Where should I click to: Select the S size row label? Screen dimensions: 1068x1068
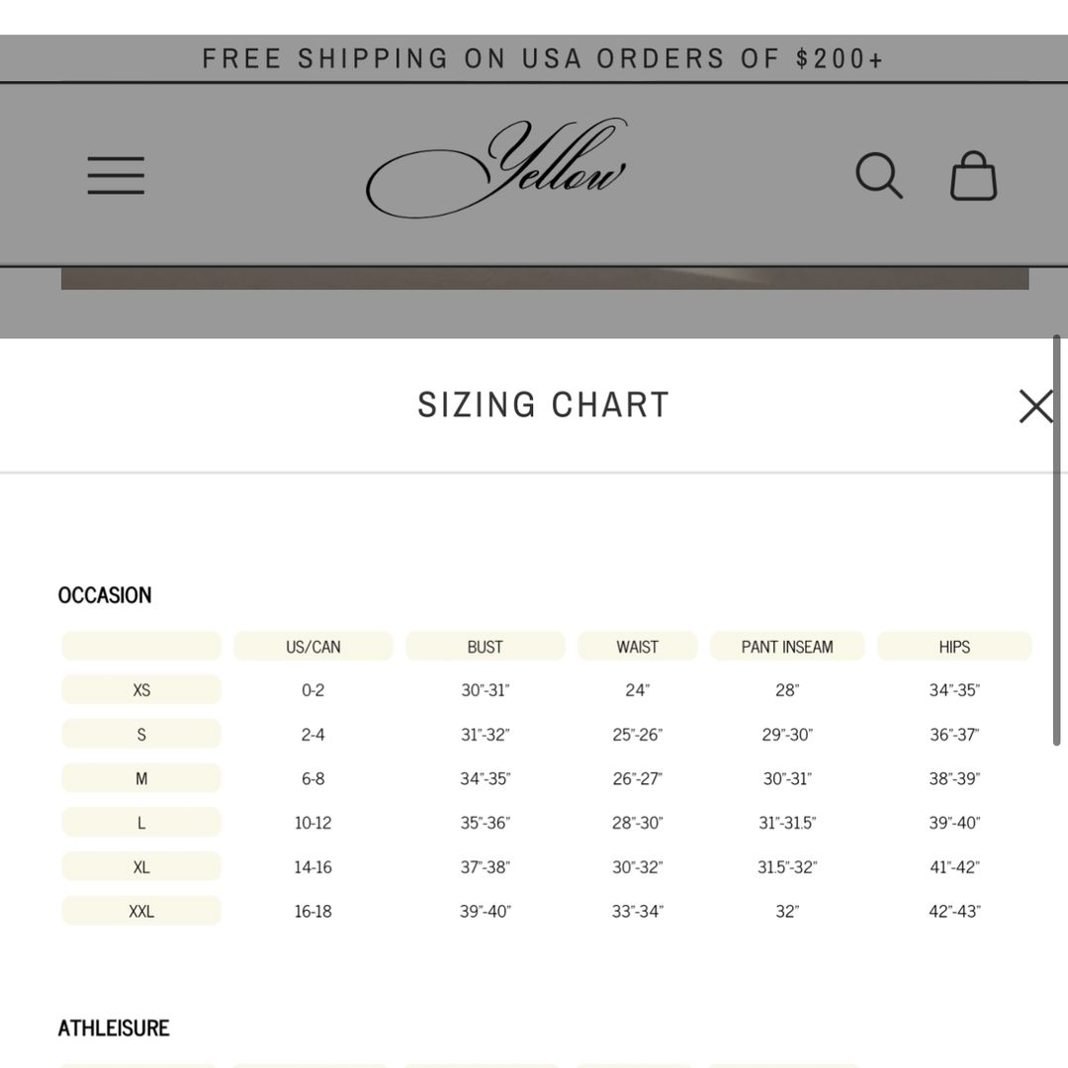[x=141, y=735]
